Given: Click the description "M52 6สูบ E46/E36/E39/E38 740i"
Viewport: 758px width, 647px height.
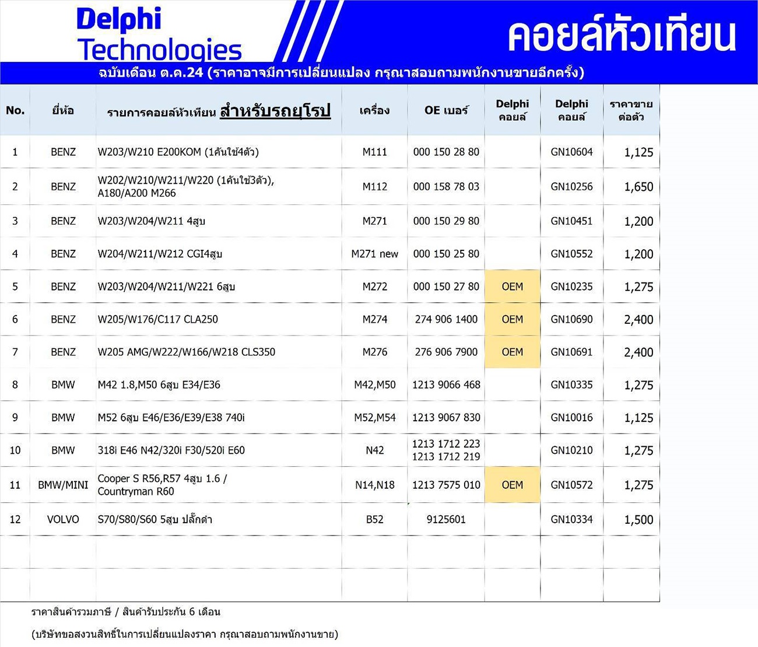Looking at the screenshot, I should [x=171, y=417].
